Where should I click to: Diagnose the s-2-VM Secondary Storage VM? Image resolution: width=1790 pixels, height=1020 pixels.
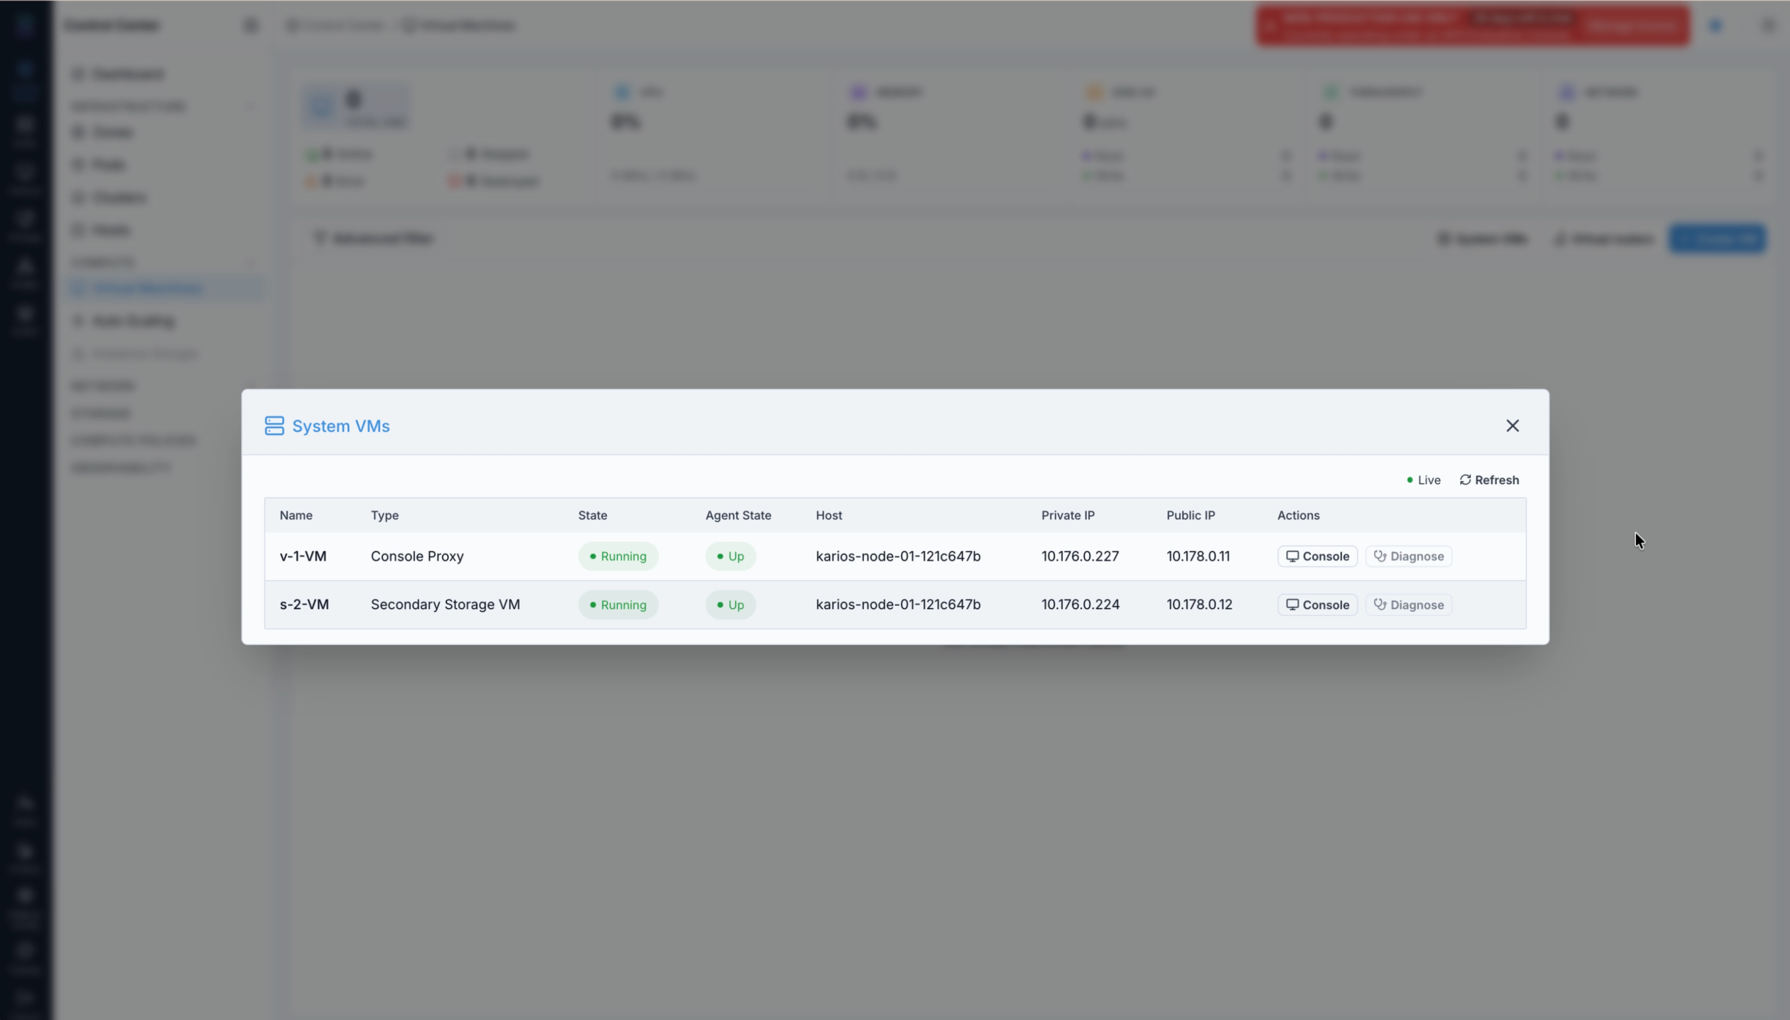[1408, 605]
